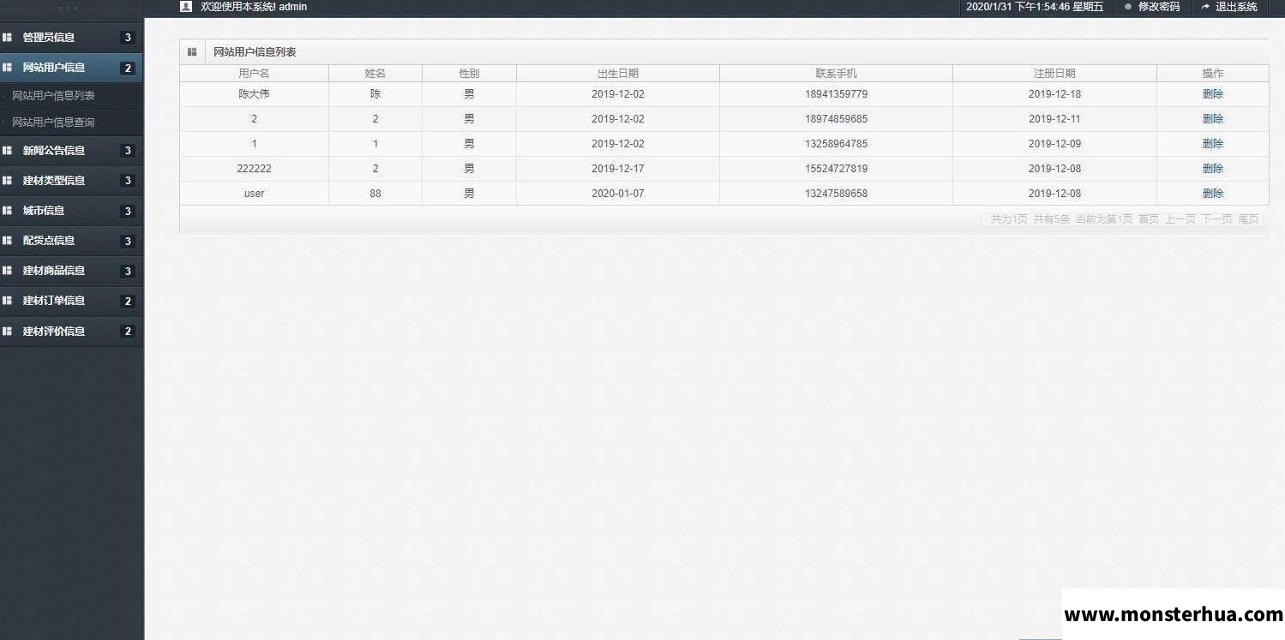
Task: Click the 操作 column header
Action: (x=1213, y=74)
